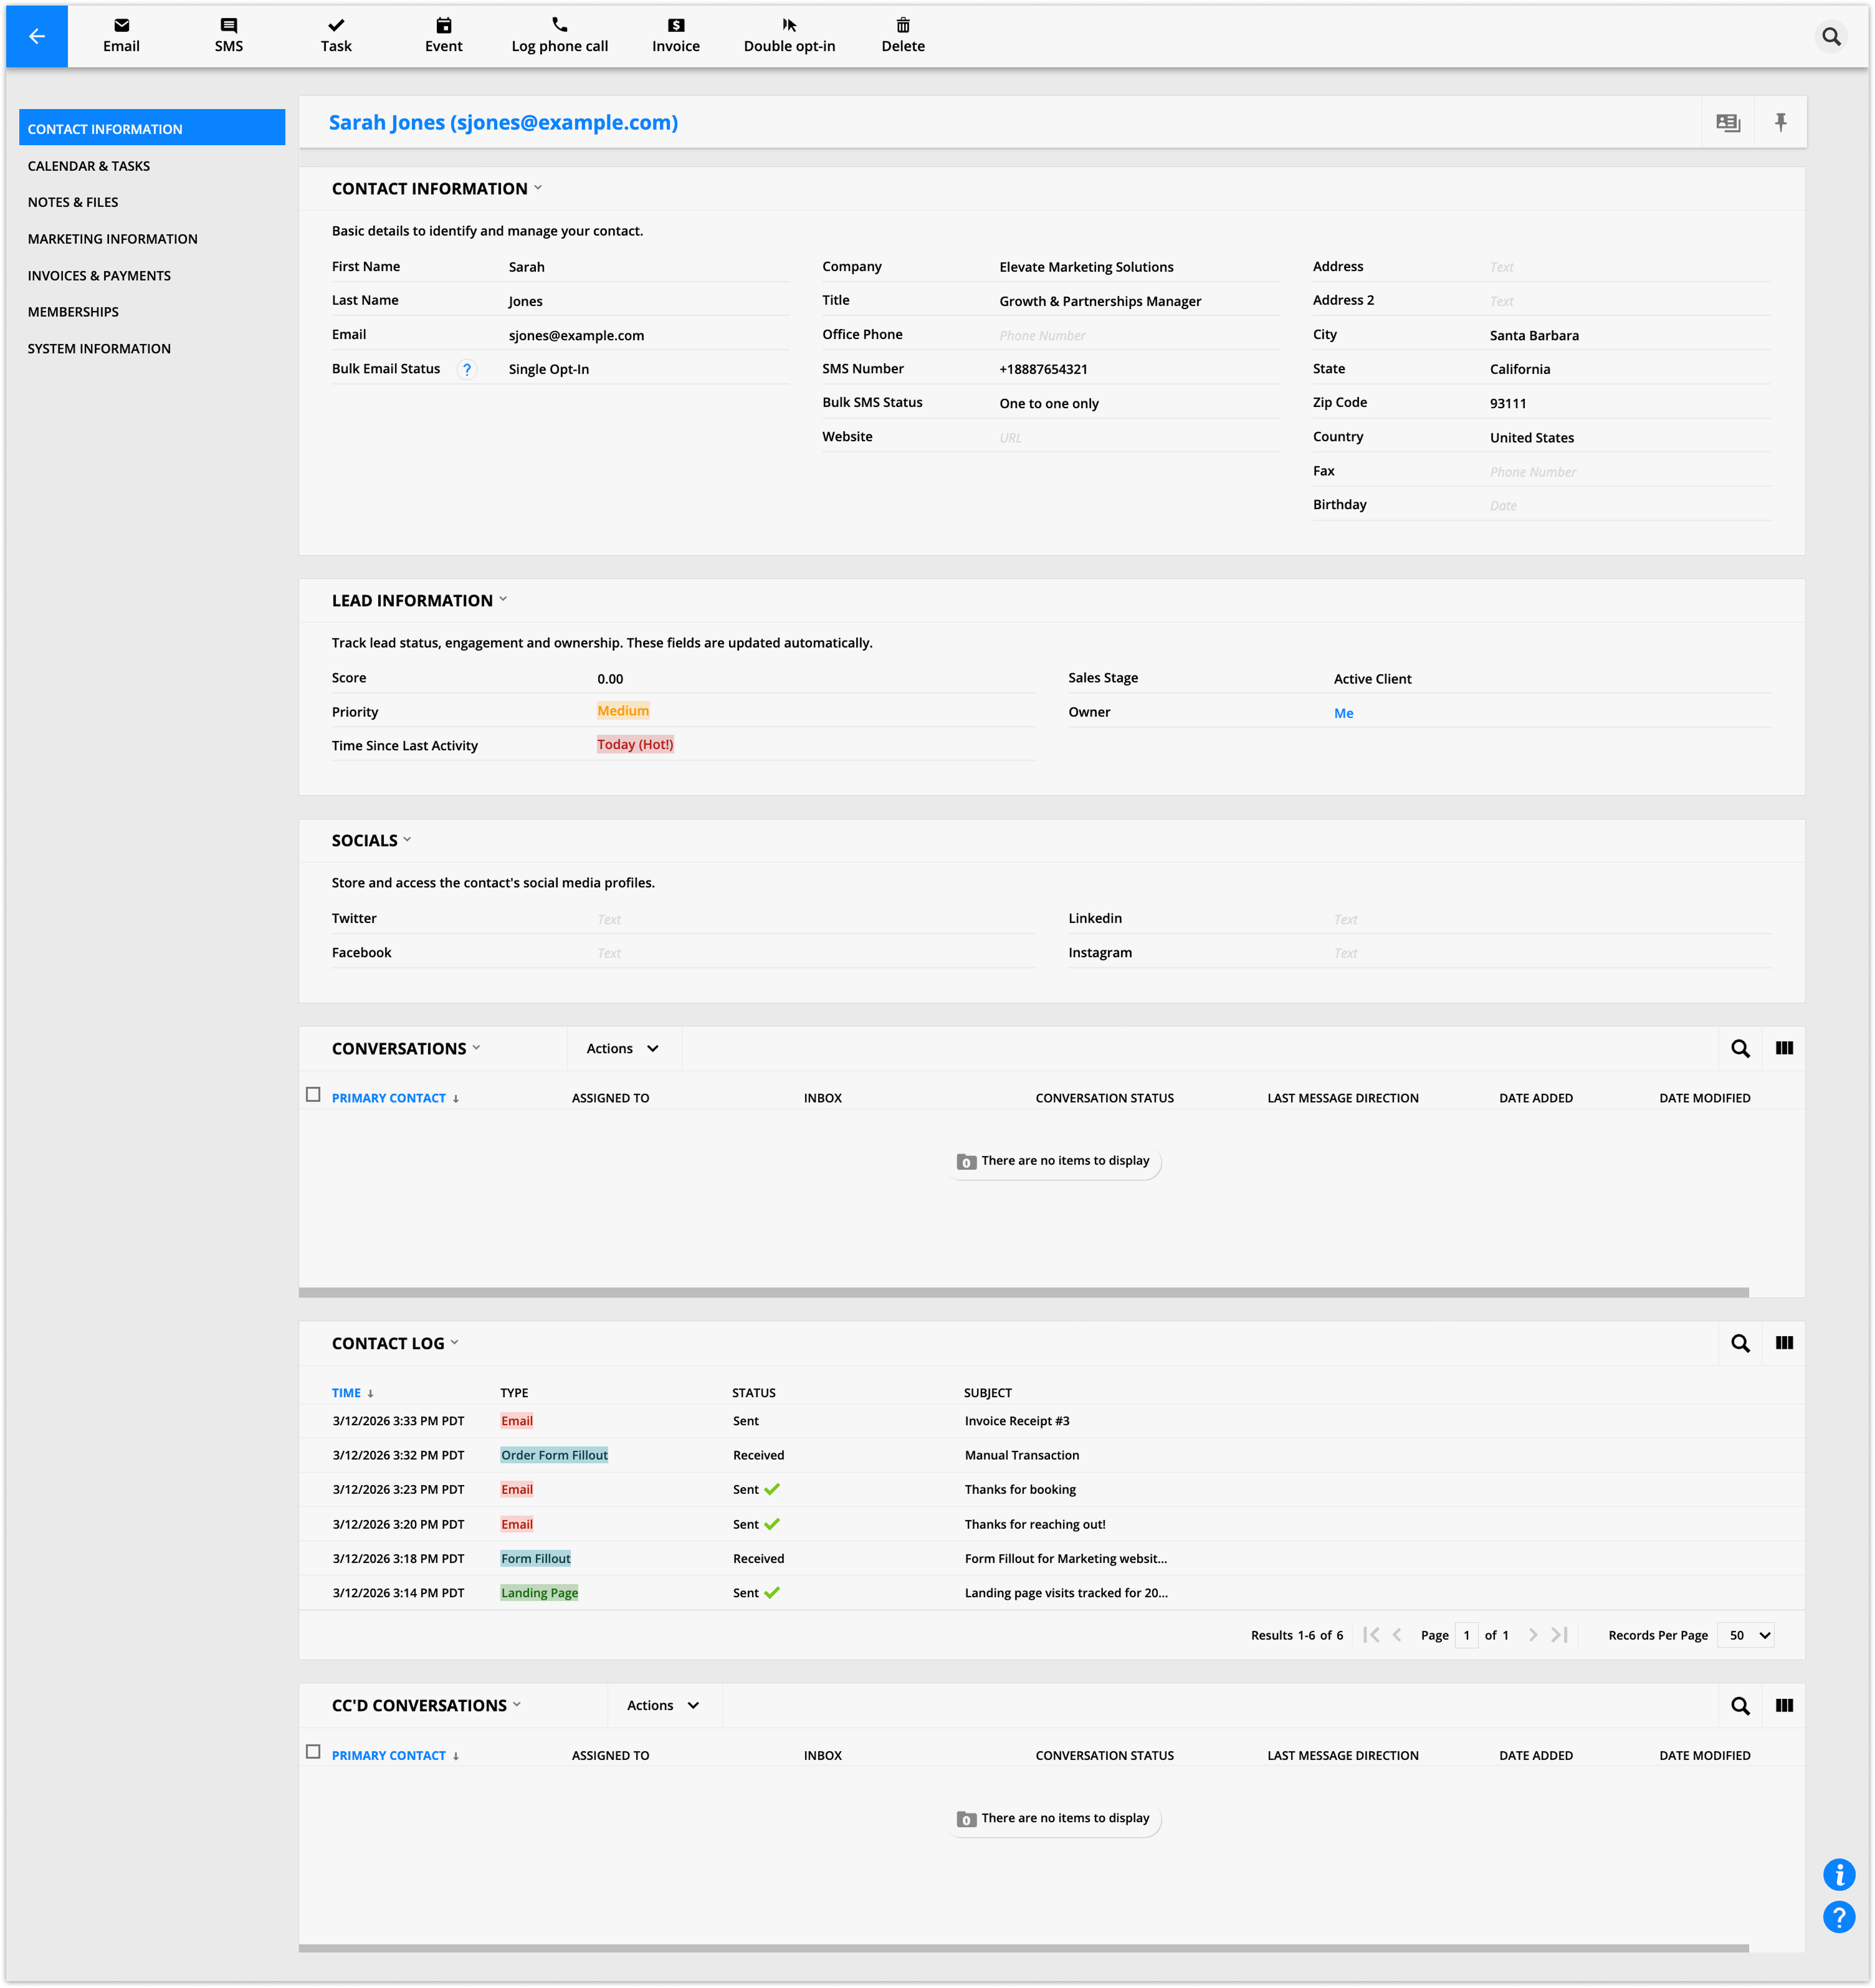The image size is (1875, 1988).
Task: Check the select-all box in Conversations
Action: pyautogui.click(x=313, y=1095)
